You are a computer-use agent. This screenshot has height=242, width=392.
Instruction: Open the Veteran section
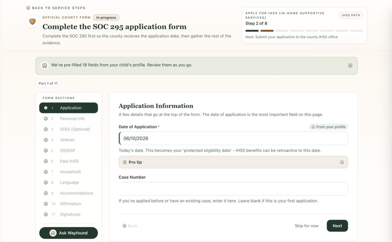click(x=69, y=140)
